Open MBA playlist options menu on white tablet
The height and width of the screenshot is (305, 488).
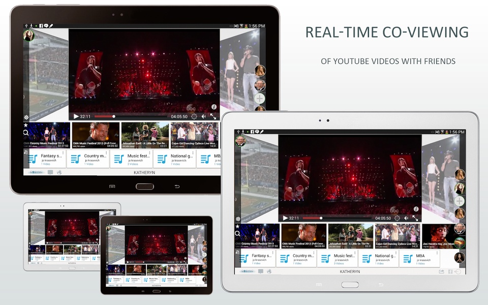pyautogui.click(x=437, y=253)
